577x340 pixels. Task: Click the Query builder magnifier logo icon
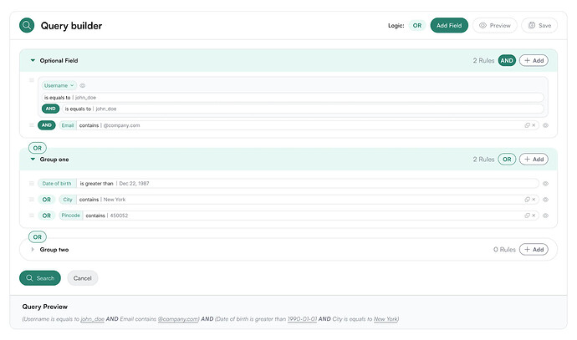(x=28, y=25)
